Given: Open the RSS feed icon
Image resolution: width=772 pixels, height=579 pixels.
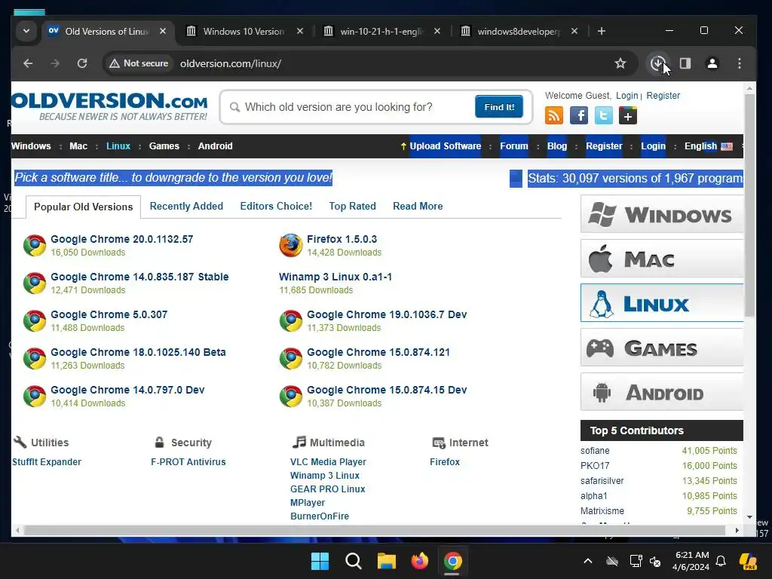Looking at the screenshot, I should tap(554, 115).
